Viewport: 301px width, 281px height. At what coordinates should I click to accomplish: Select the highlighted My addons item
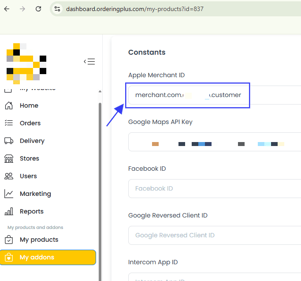point(48,257)
